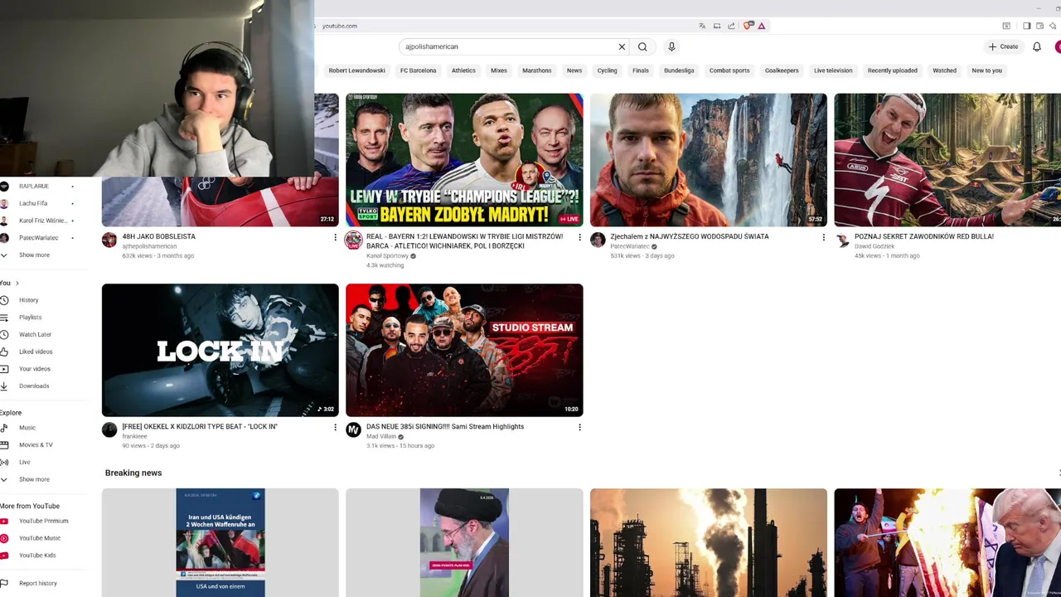Click the Music note icon under Explore
The width and height of the screenshot is (1061, 597).
4,428
